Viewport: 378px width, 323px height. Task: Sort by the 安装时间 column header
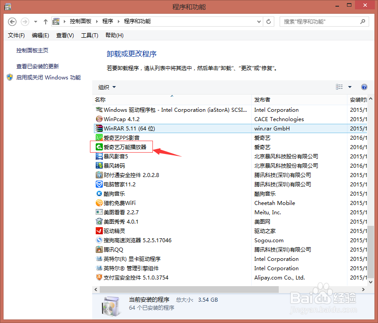pyautogui.click(x=357, y=100)
